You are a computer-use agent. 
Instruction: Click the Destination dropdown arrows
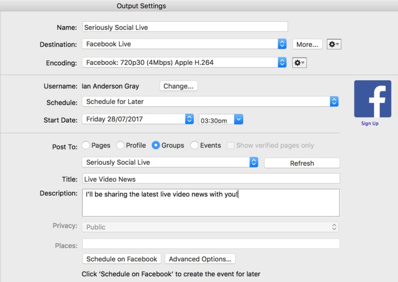[x=282, y=44]
